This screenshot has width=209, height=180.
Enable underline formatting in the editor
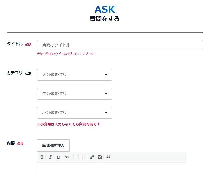tap(58, 157)
